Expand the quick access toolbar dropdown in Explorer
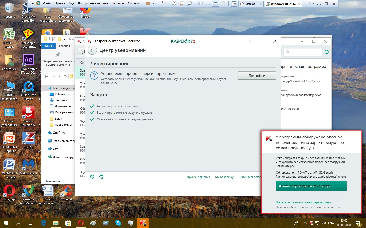366x228 pixels. point(64,39)
